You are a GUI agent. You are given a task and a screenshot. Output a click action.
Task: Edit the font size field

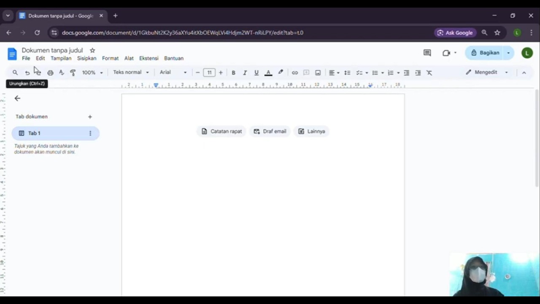tap(209, 73)
